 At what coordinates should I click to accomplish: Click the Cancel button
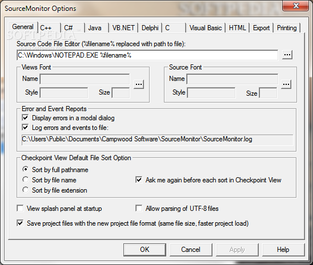(x=191, y=250)
